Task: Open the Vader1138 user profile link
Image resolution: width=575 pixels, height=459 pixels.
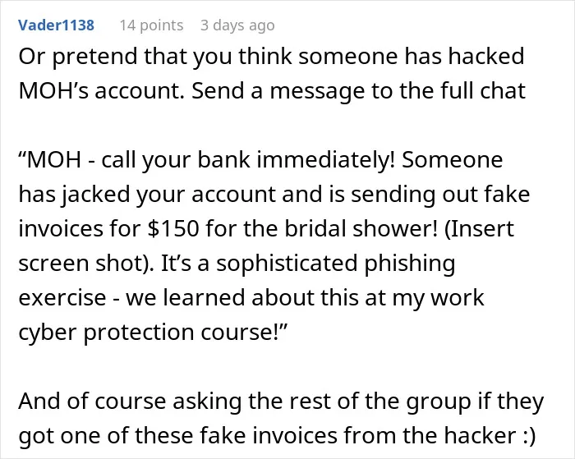Action: point(56,25)
